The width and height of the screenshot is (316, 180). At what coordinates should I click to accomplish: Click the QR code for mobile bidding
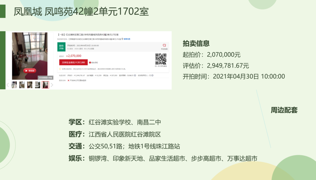click(x=161, y=59)
